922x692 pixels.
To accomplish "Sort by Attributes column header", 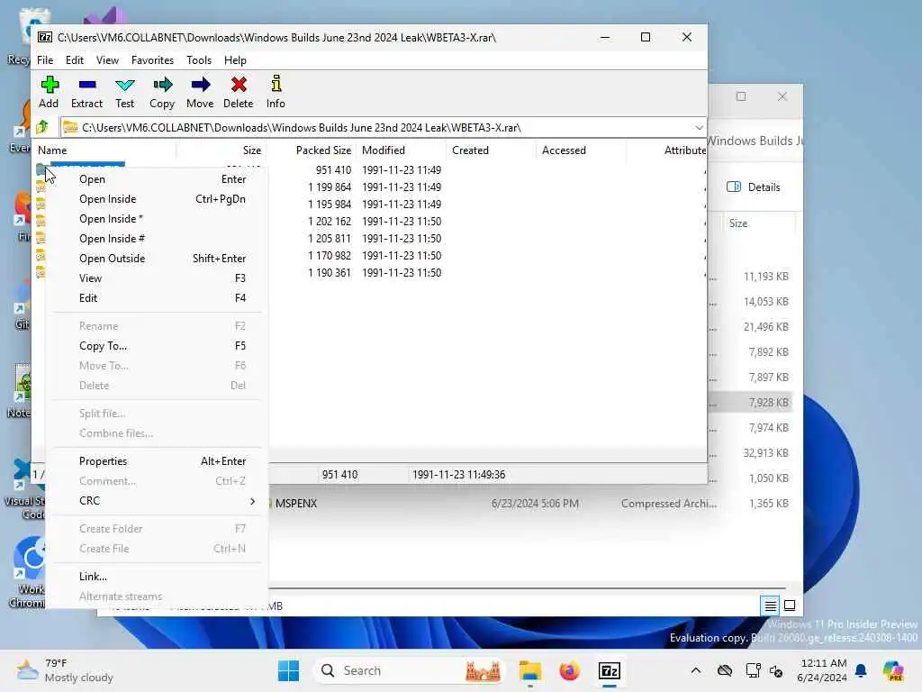I will (x=666, y=150).
